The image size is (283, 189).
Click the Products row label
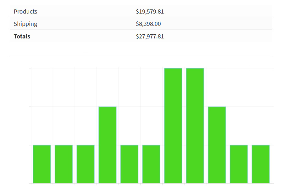[x=25, y=12]
